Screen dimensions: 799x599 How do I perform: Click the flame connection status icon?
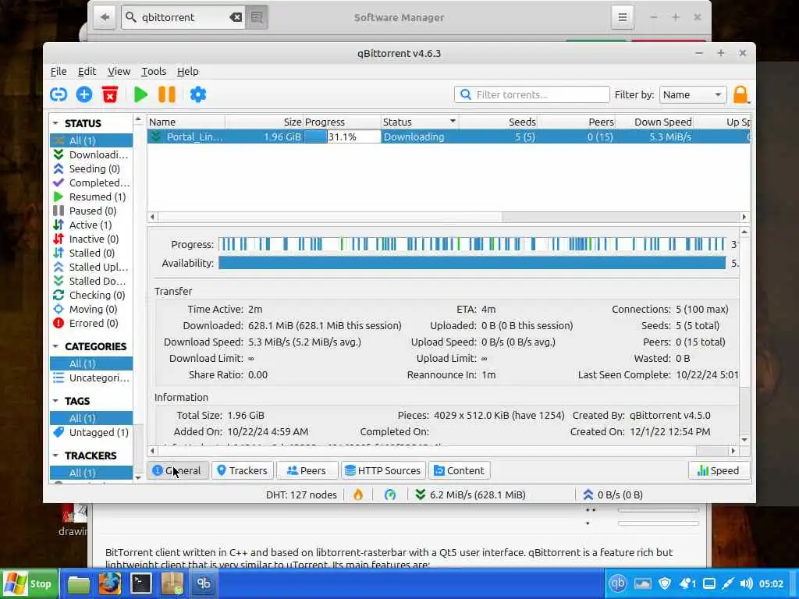tap(358, 495)
